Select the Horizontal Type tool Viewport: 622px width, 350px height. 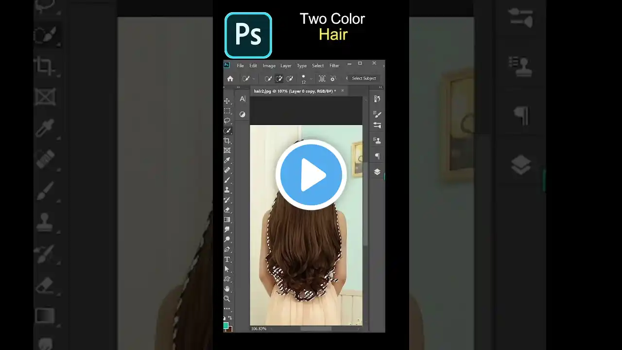[x=227, y=259]
